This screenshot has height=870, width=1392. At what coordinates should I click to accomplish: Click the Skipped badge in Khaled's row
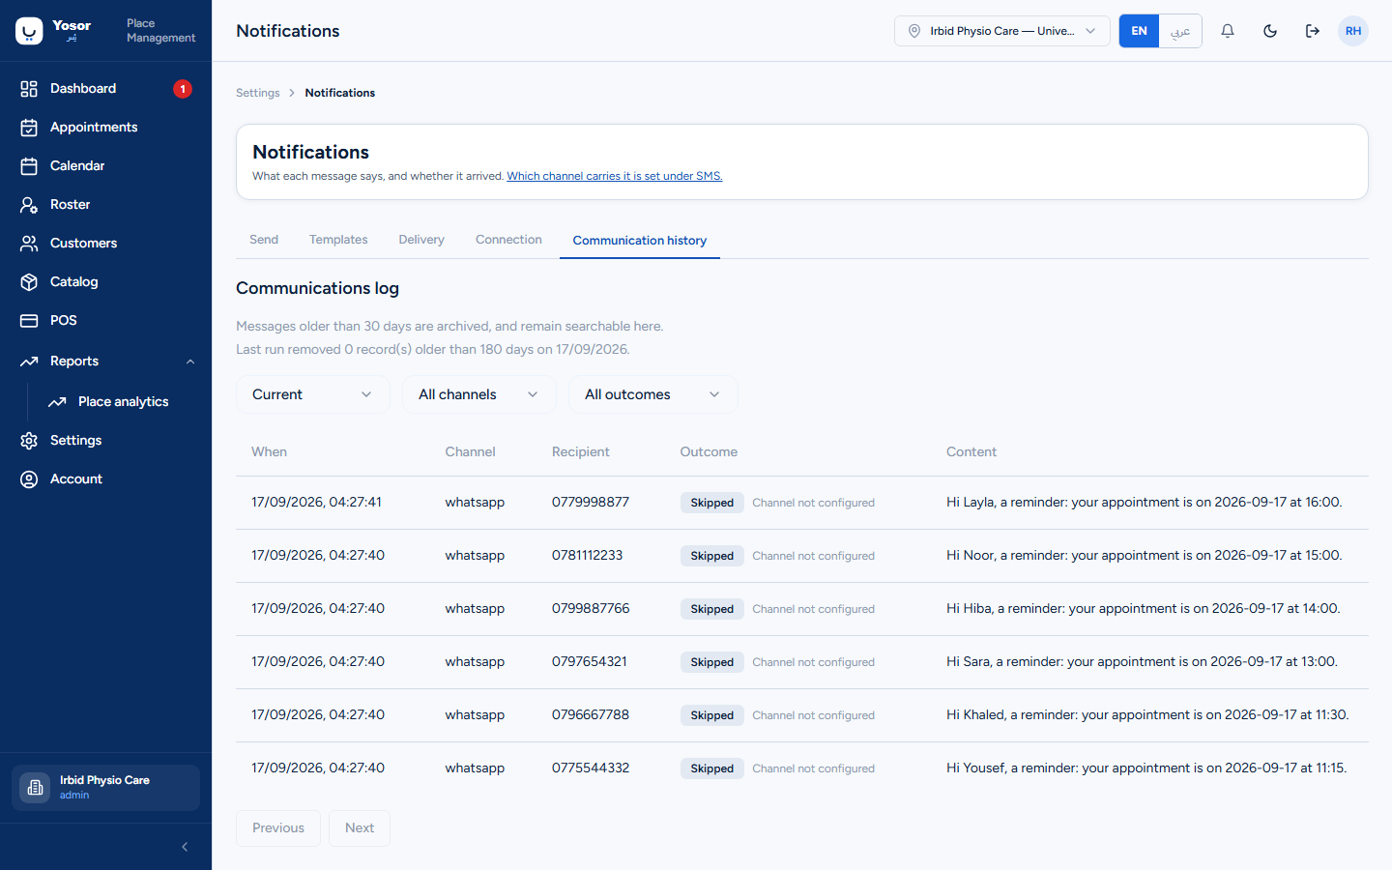tap(712, 715)
